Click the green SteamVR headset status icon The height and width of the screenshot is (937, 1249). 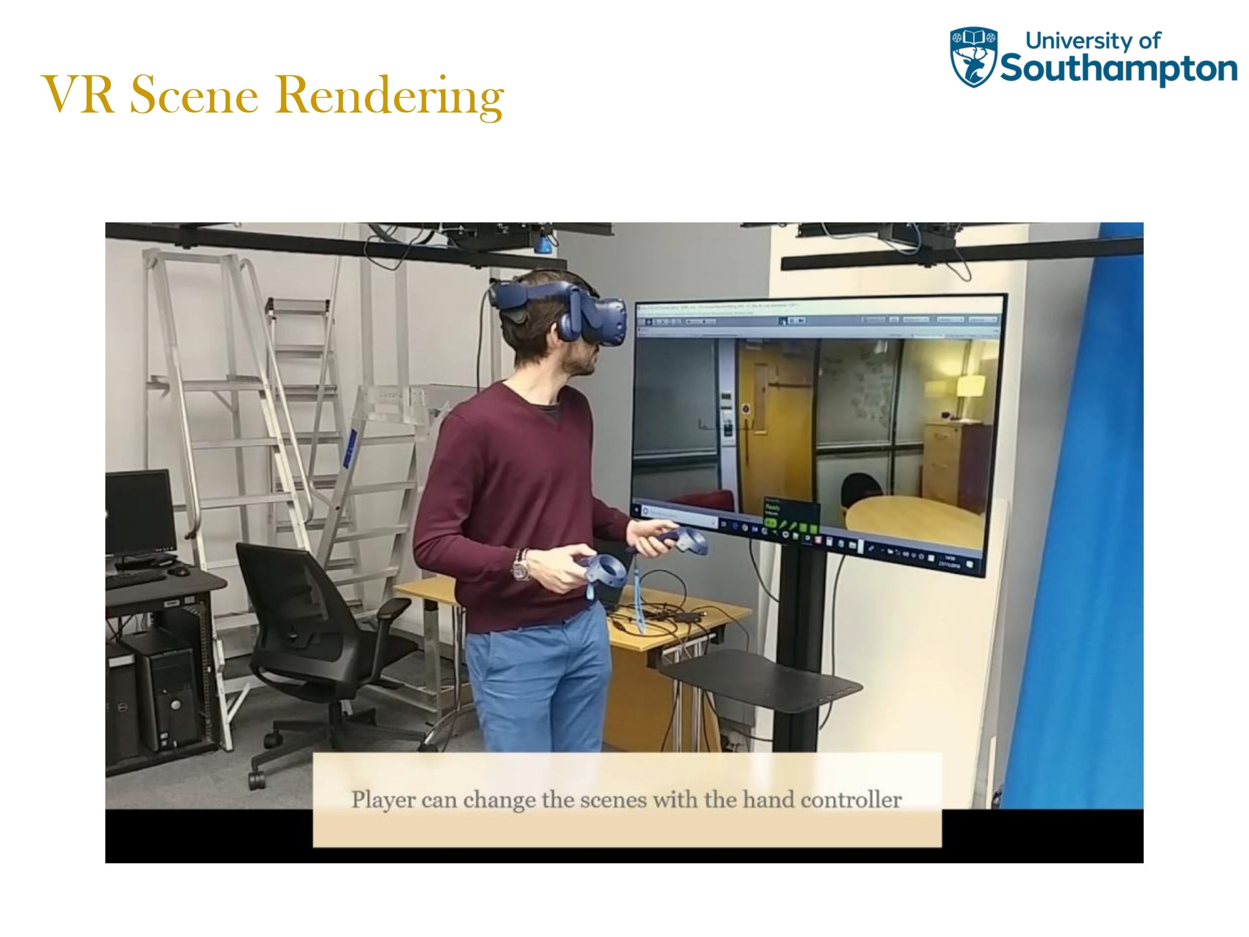771,523
